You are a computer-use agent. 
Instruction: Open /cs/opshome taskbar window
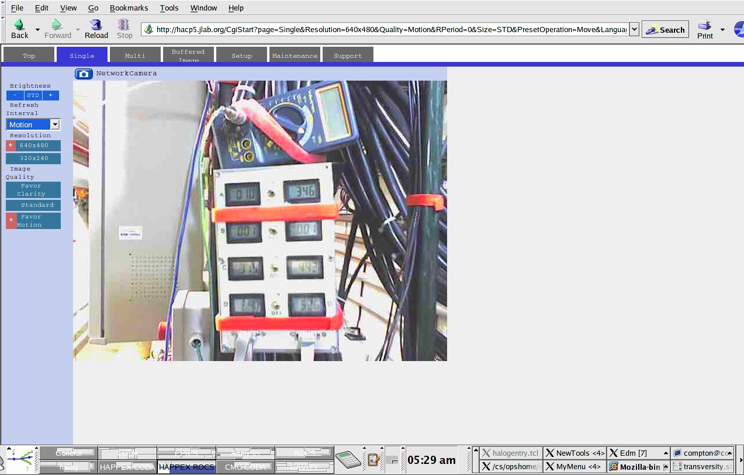[511, 467]
